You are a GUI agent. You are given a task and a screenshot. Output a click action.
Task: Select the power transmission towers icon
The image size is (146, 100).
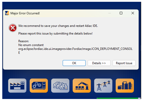(103, 86)
